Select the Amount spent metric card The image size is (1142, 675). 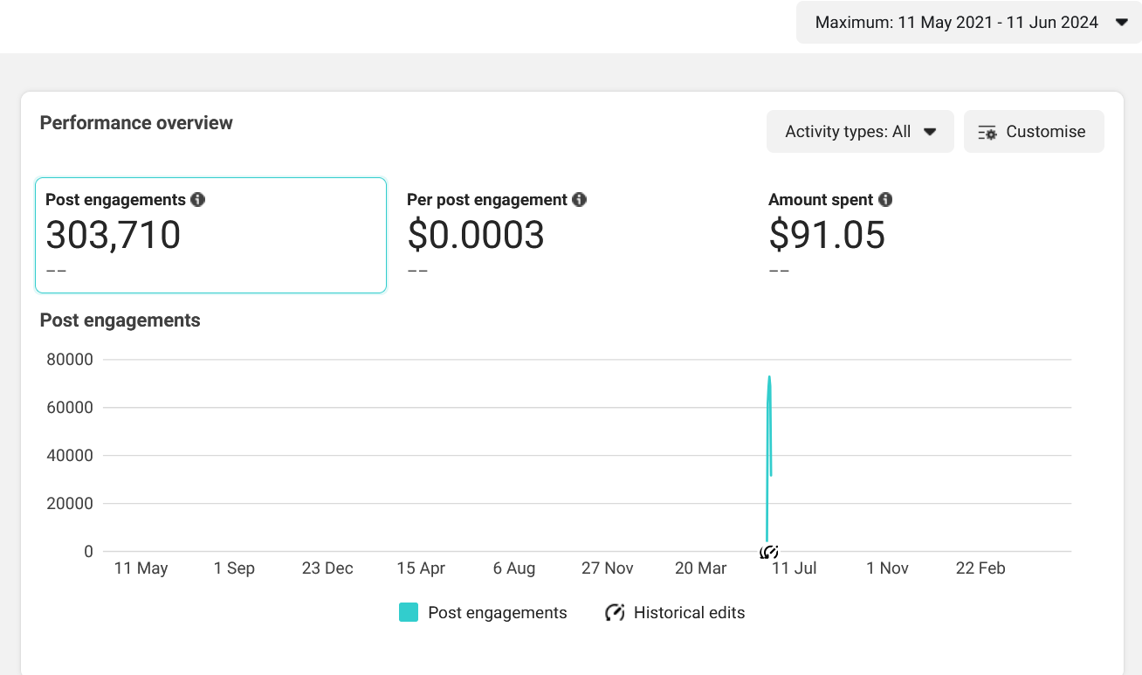(933, 235)
